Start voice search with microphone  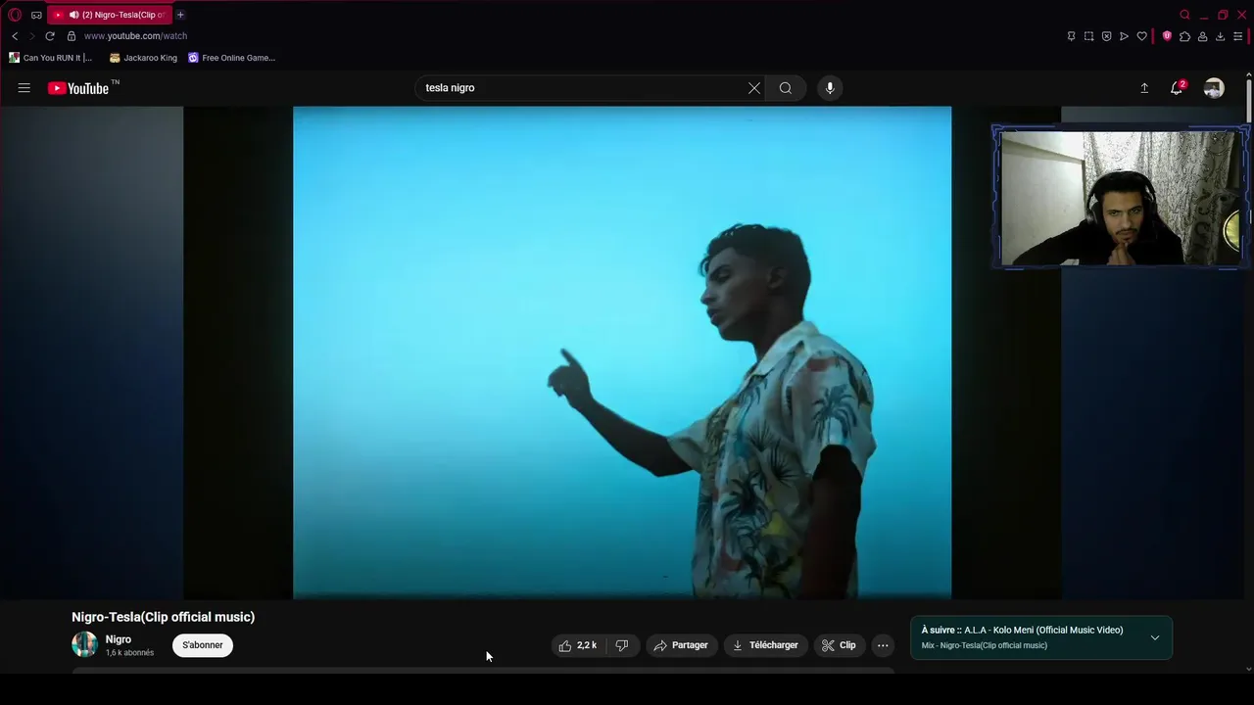coord(830,88)
